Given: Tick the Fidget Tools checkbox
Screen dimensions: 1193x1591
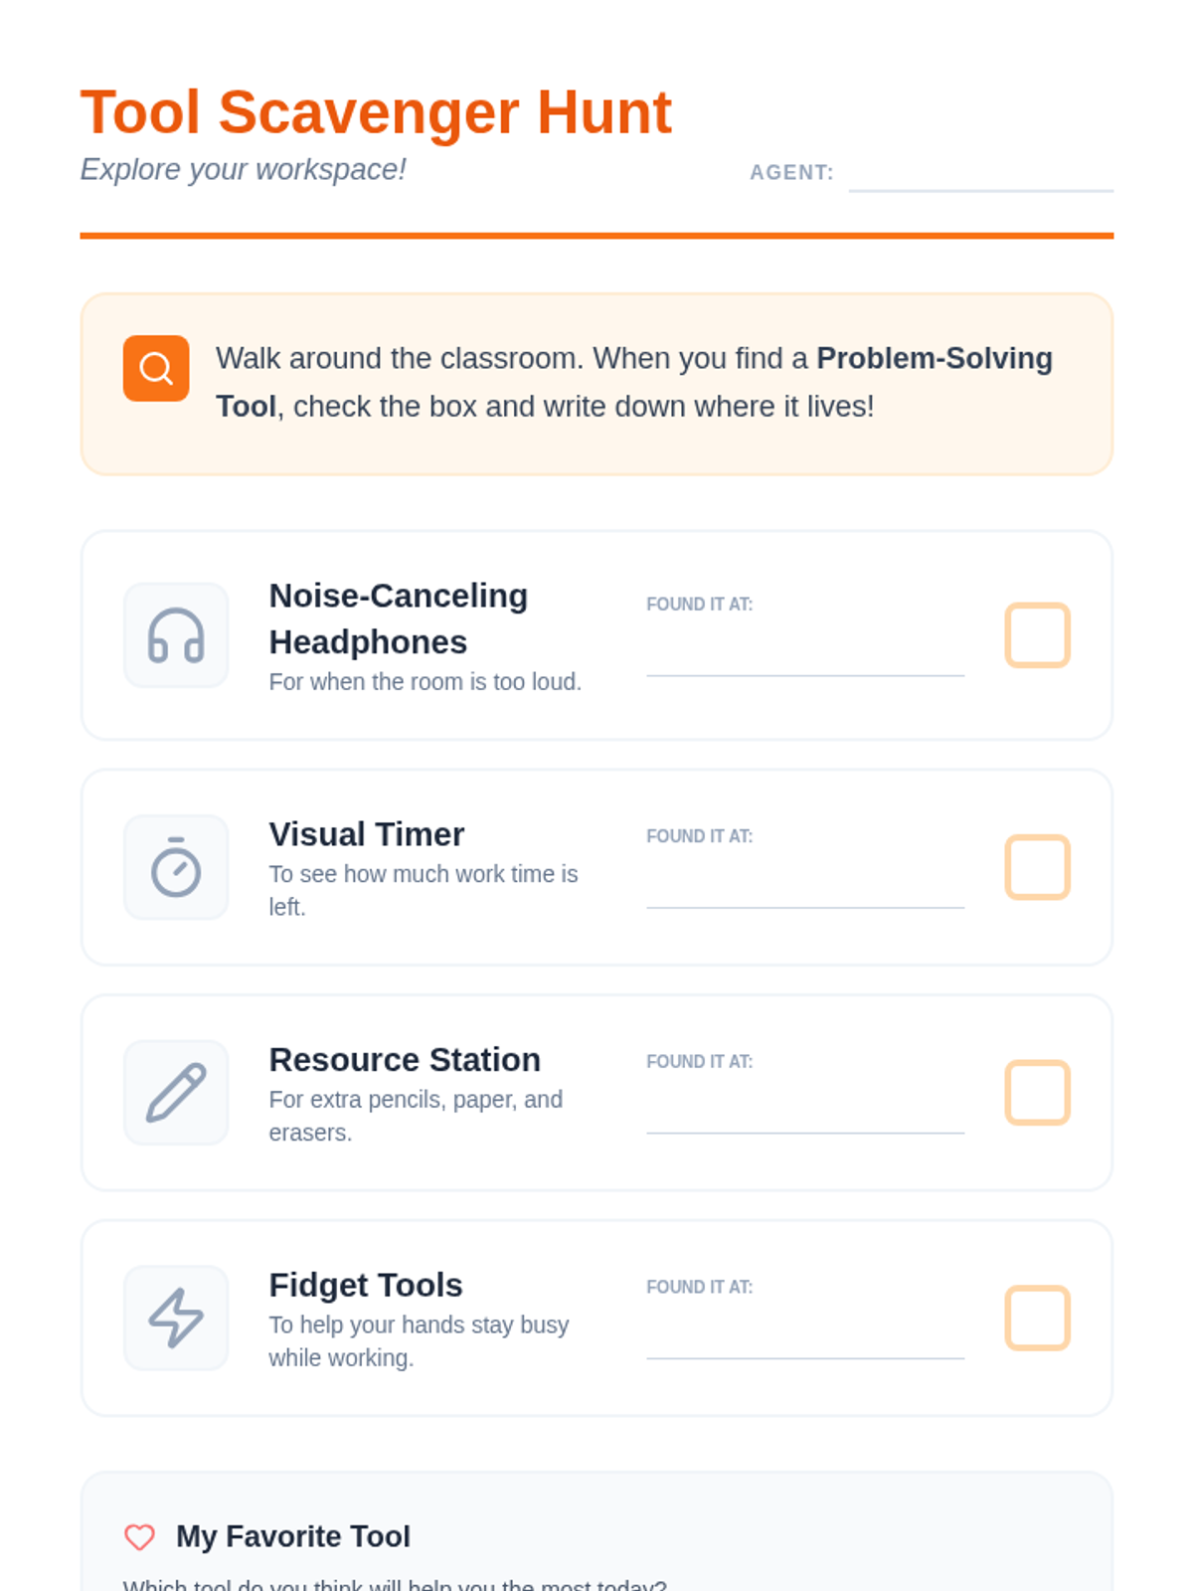Looking at the screenshot, I should pyautogui.click(x=1037, y=1318).
